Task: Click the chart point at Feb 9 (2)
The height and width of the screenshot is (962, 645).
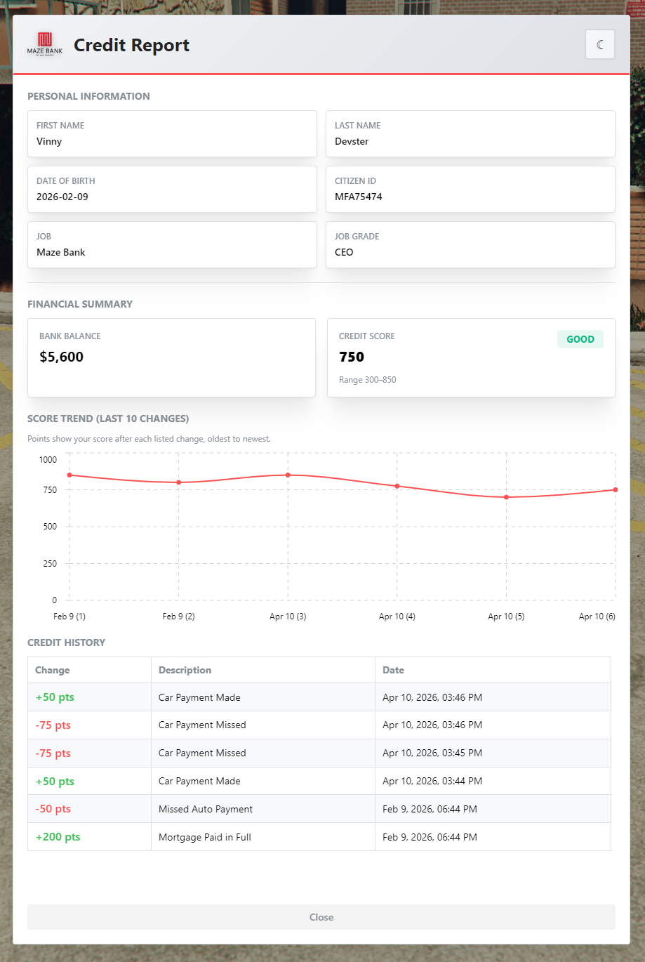Action: point(179,482)
